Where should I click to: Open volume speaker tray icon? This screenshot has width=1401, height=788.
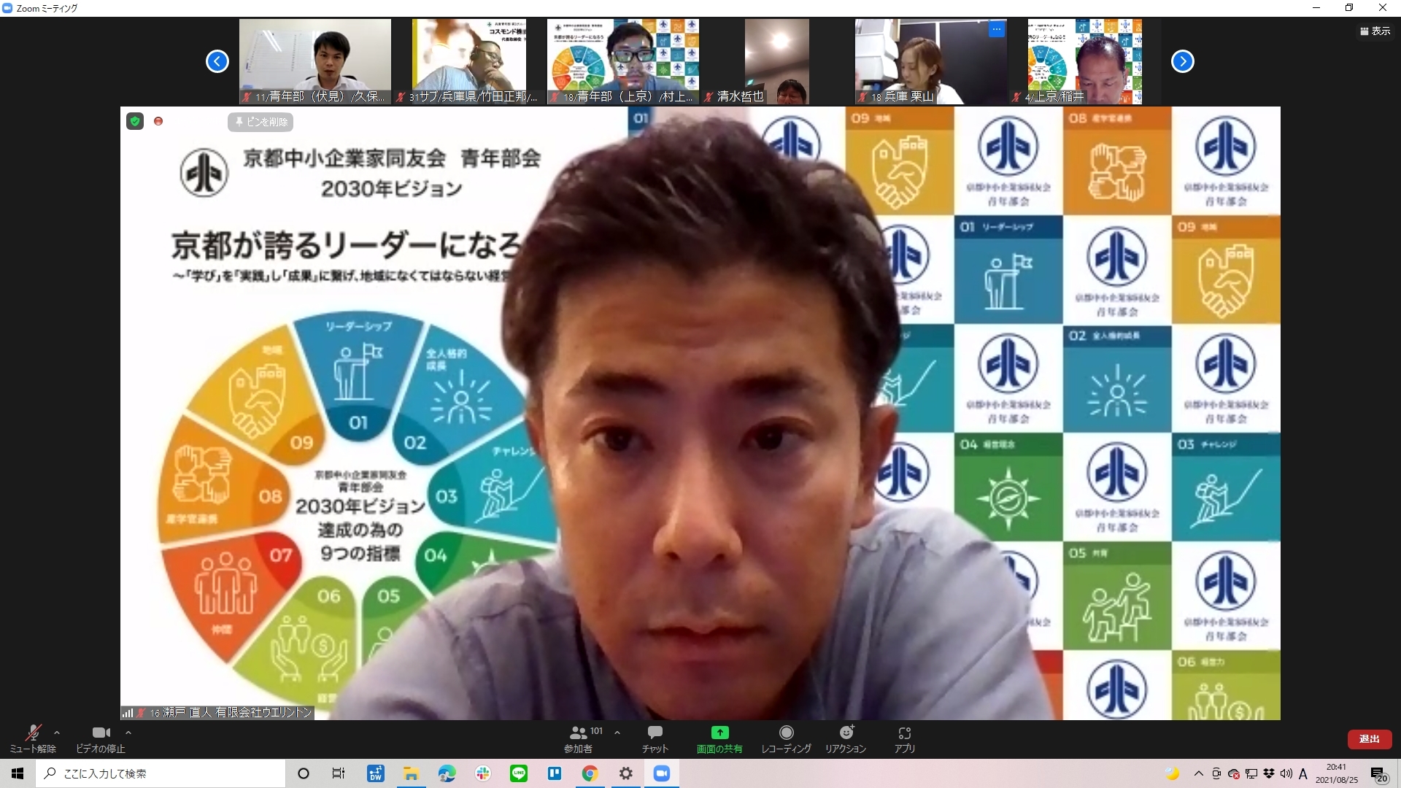point(1286,773)
